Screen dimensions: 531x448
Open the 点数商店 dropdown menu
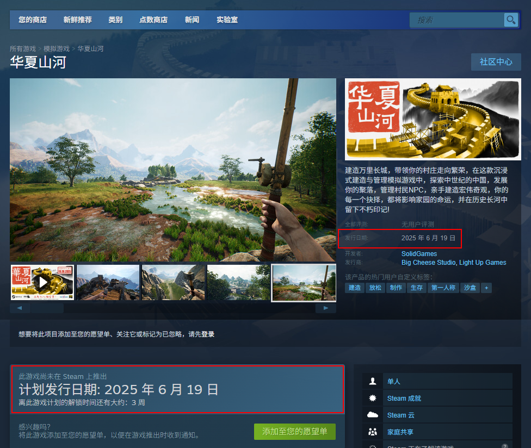pyautogui.click(x=153, y=20)
